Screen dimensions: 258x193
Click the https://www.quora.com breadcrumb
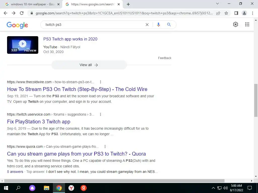point(25,147)
